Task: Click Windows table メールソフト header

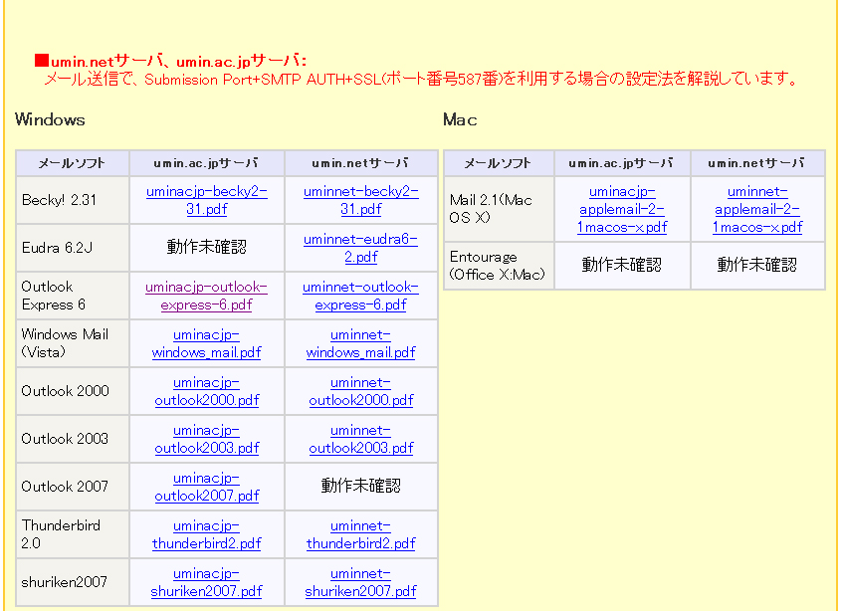Action: pyautogui.click(x=72, y=163)
